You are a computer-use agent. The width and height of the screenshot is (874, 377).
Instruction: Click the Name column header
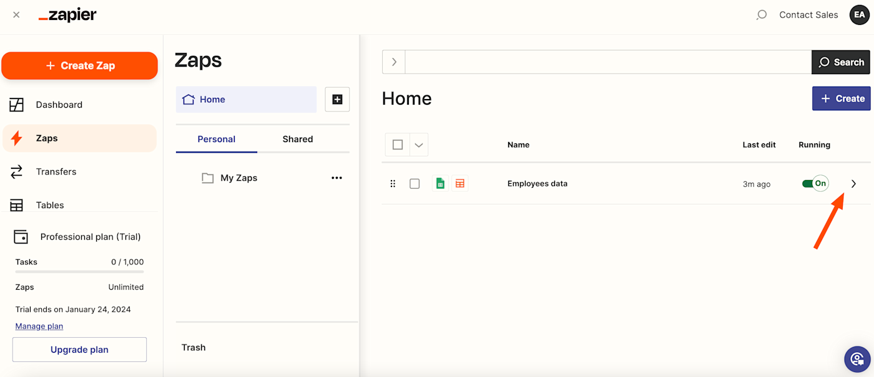(x=518, y=145)
